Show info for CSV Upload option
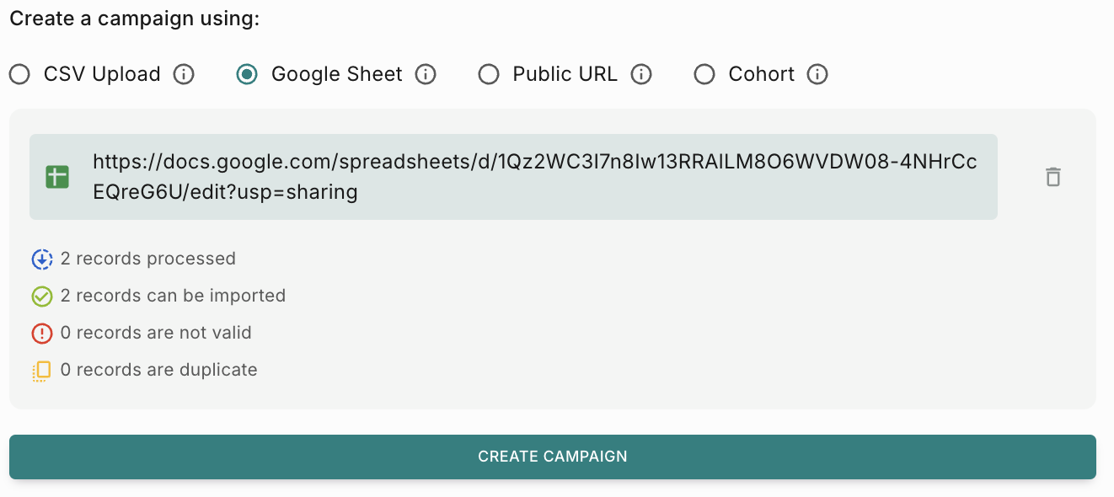This screenshot has width=1114, height=497. (184, 75)
